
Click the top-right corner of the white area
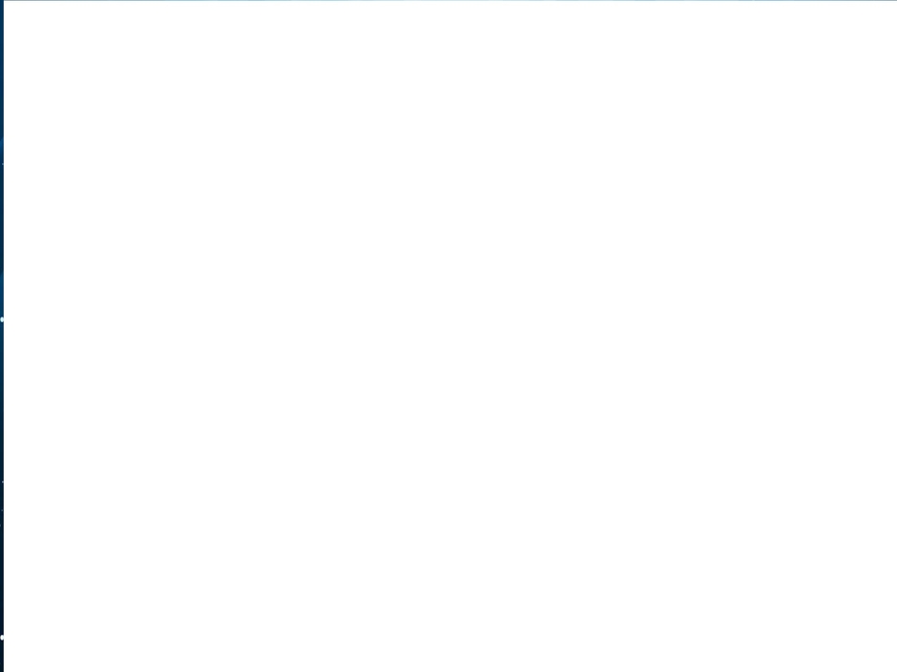click(x=893, y=3)
